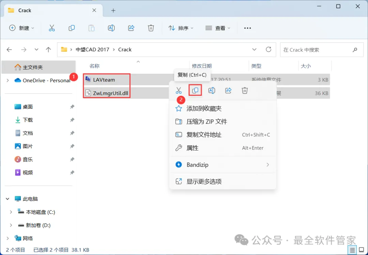This screenshot has width=368, height=255.
Task: Refresh the current folder
Action: [269, 49]
